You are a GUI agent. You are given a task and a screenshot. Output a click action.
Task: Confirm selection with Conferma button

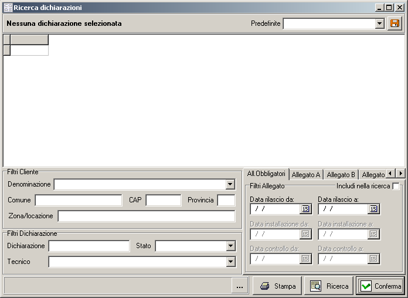pyautogui.click(x=380, y=286)
